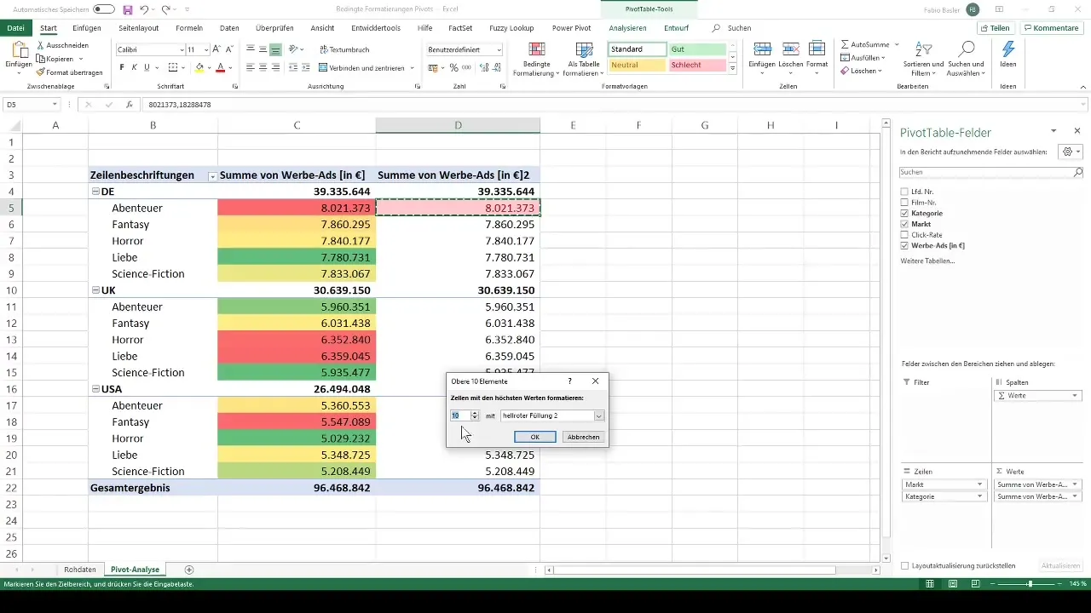Viewport: 1091px width, 613px height.
Task: Check the Film-Nr. field
Action: click(x=904, y=202)
